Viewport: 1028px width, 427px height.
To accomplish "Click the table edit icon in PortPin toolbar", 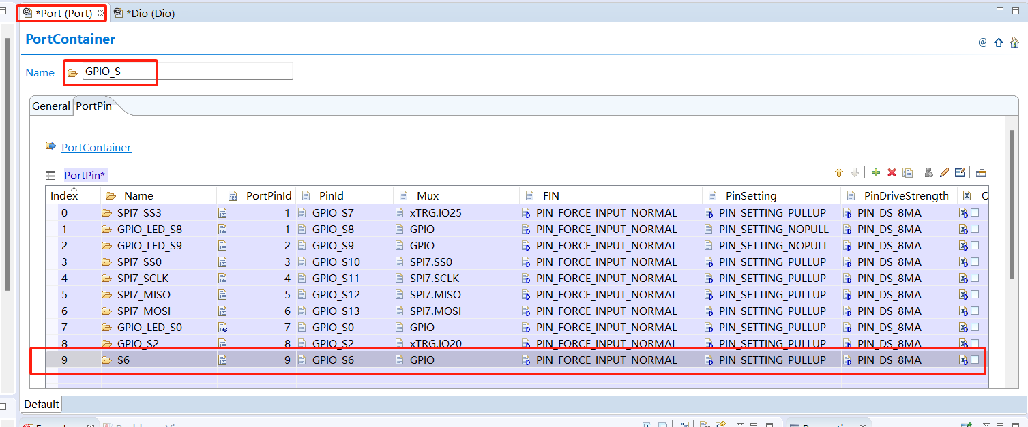I will [x=960, y=173].
